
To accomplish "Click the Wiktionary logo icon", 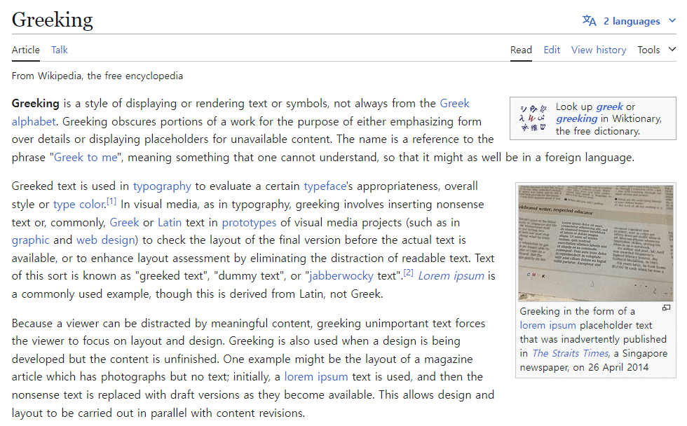I will [532, 118].
